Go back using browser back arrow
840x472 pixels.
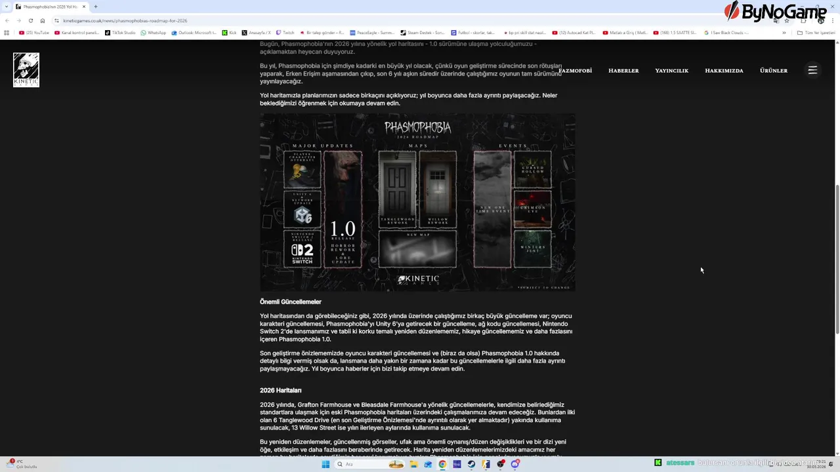[7, 20]
